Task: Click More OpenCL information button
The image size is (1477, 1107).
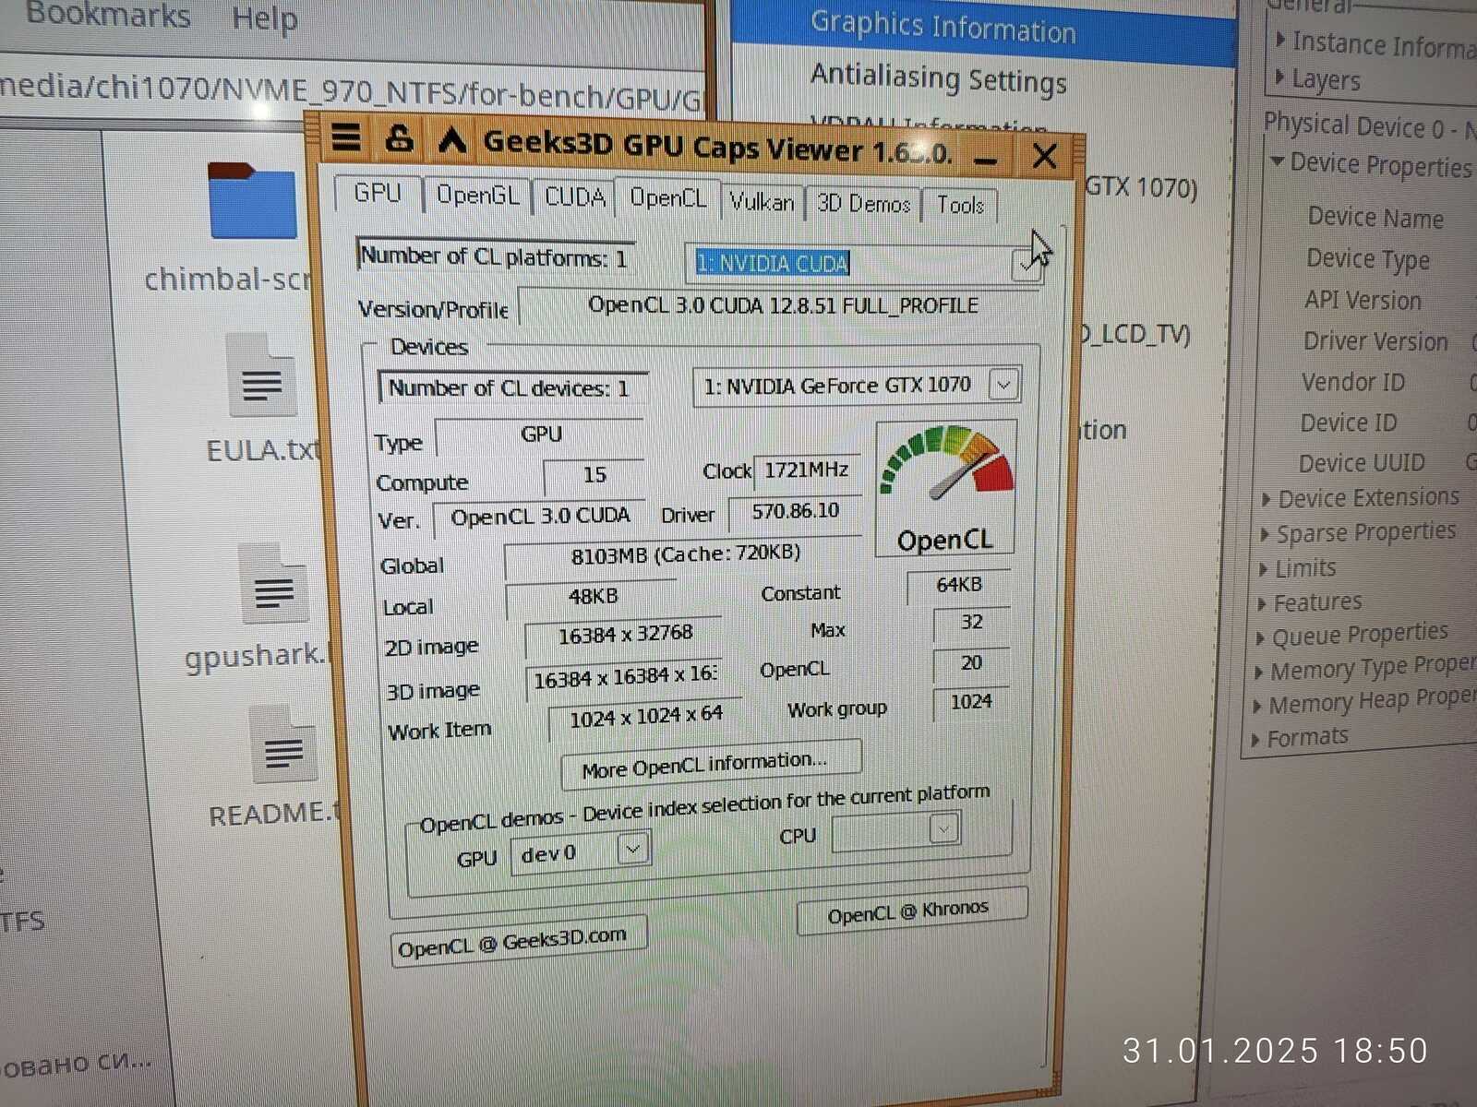Action: click(x=711, y=763)
